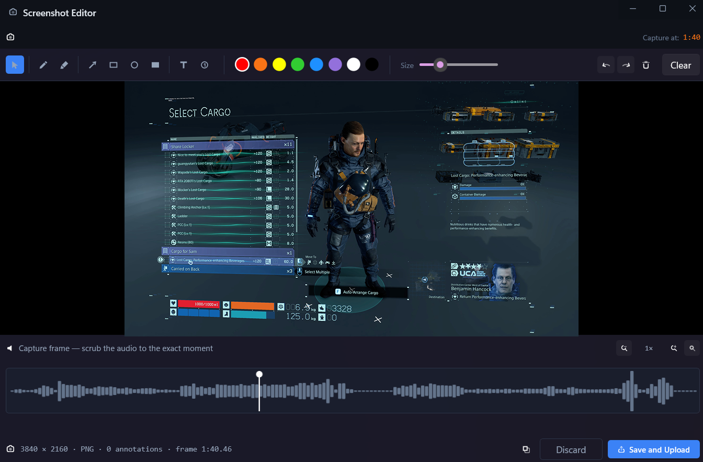Image resolution: width=703 pixels, height=462 pixels.
Task: Pick the green color swatch
Action: pos(298,64)
